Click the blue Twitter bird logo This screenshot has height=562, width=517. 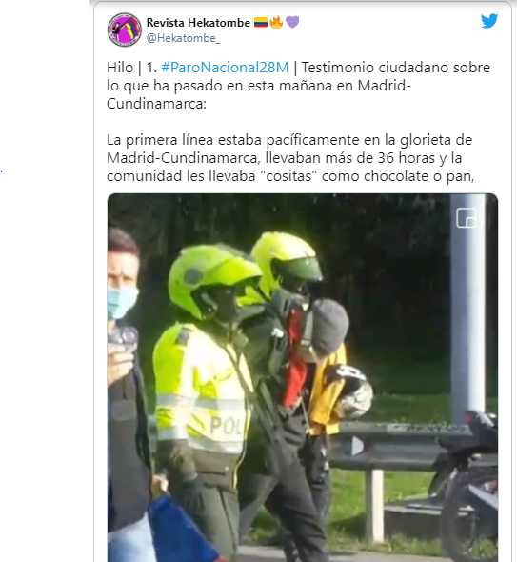click(x=489, y=21)
